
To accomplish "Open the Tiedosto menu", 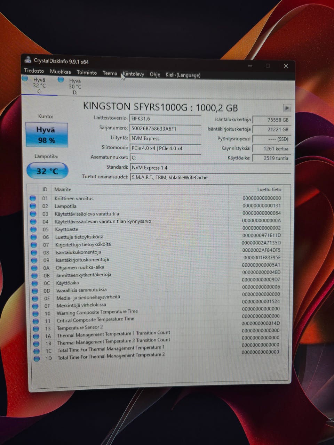I will (x=34, y=71).
